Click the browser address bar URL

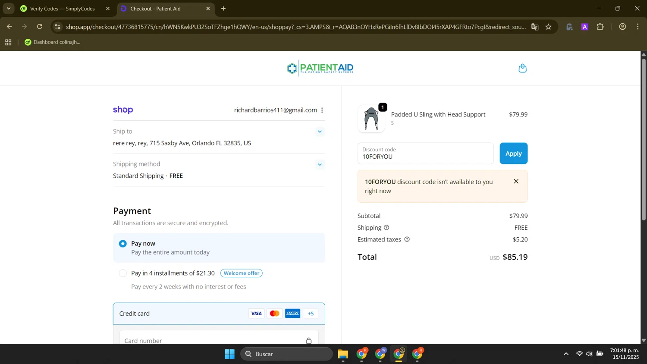point(296,27)
